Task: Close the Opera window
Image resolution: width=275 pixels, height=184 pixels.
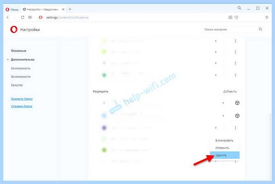Action: (267, 8)
